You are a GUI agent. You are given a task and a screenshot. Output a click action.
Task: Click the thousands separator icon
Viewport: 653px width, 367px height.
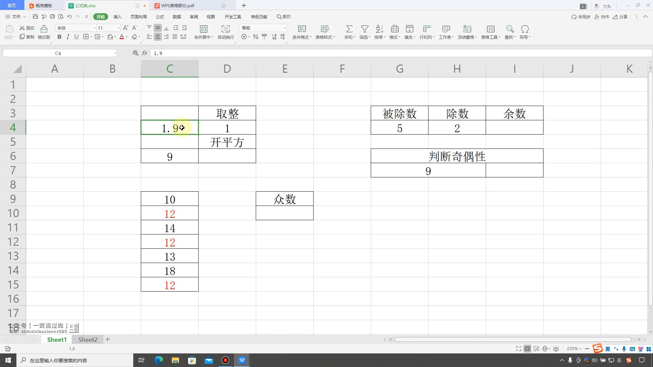click(x=264, y=37)
